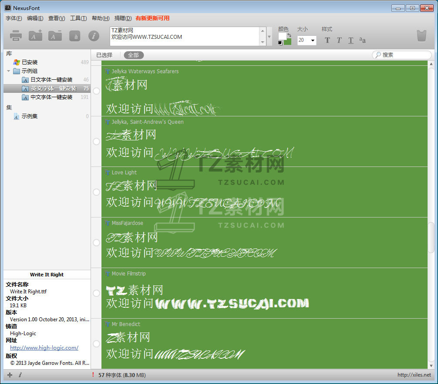Click the green background color swatch
This screenshot has width=438, height=384.
(289, 42)
